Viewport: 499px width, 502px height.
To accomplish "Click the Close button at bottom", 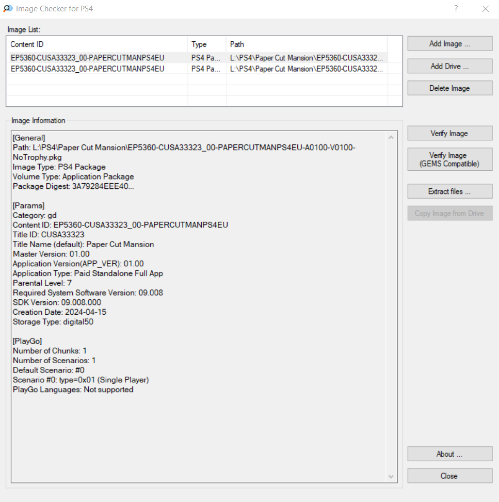I will [x=449, y=476].
